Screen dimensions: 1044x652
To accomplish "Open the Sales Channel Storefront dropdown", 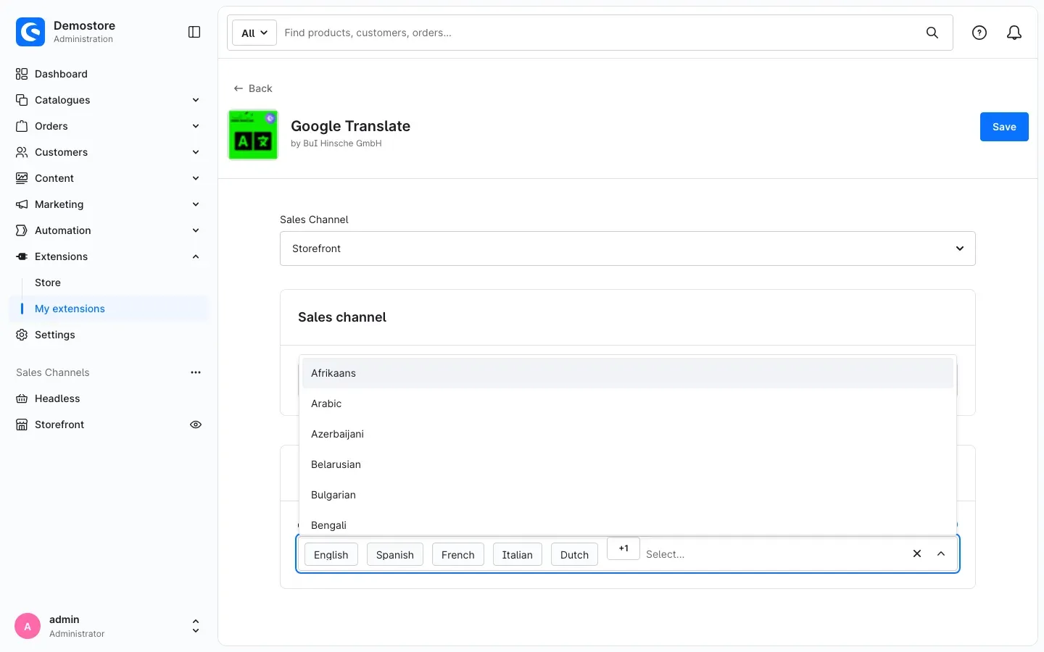I will point(628,248).
